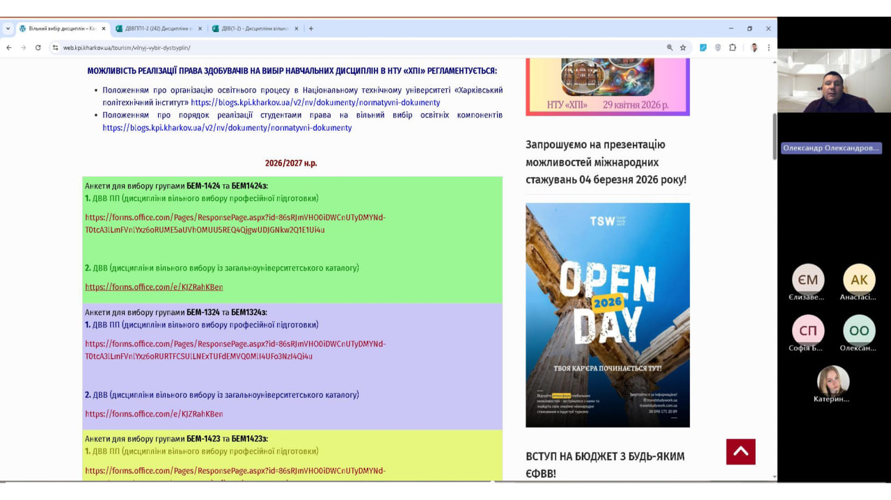This screenshot has height=500, width=891.
Task: Click '2. ДВВ' line in purple block
Action: (222, 394)
